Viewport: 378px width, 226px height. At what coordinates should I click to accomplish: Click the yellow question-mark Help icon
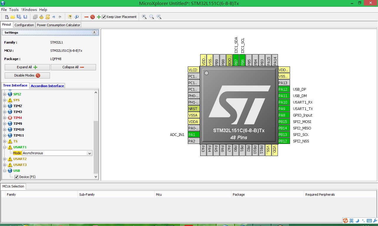point(70,17)
